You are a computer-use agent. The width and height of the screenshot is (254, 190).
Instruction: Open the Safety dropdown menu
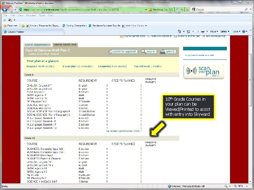[x=225, y=32]
